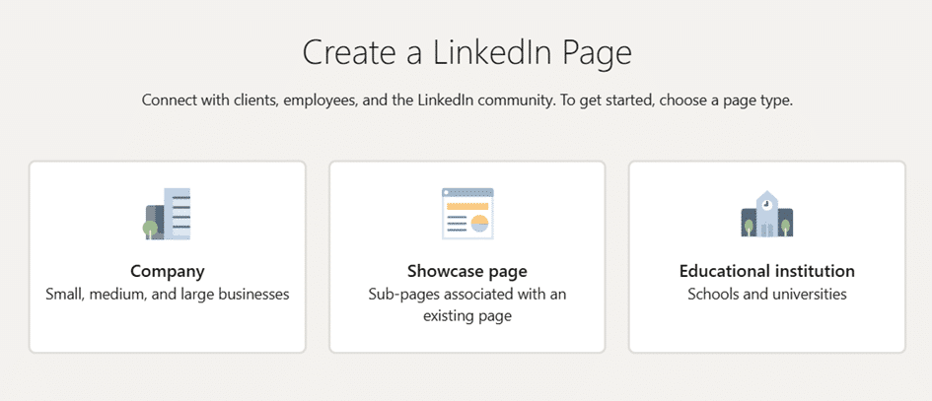
Task: Click the clock on the school icon
Action: 766,203
